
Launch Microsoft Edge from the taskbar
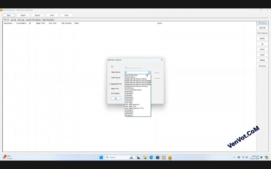(151, 157)
